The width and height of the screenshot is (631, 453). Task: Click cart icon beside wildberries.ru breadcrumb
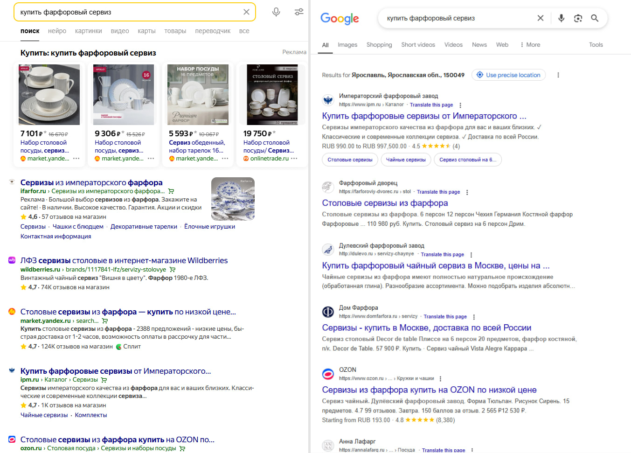click(x=173, y=270)
